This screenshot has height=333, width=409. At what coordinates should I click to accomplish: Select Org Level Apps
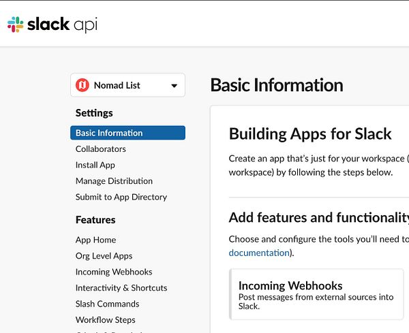point(104,255)
